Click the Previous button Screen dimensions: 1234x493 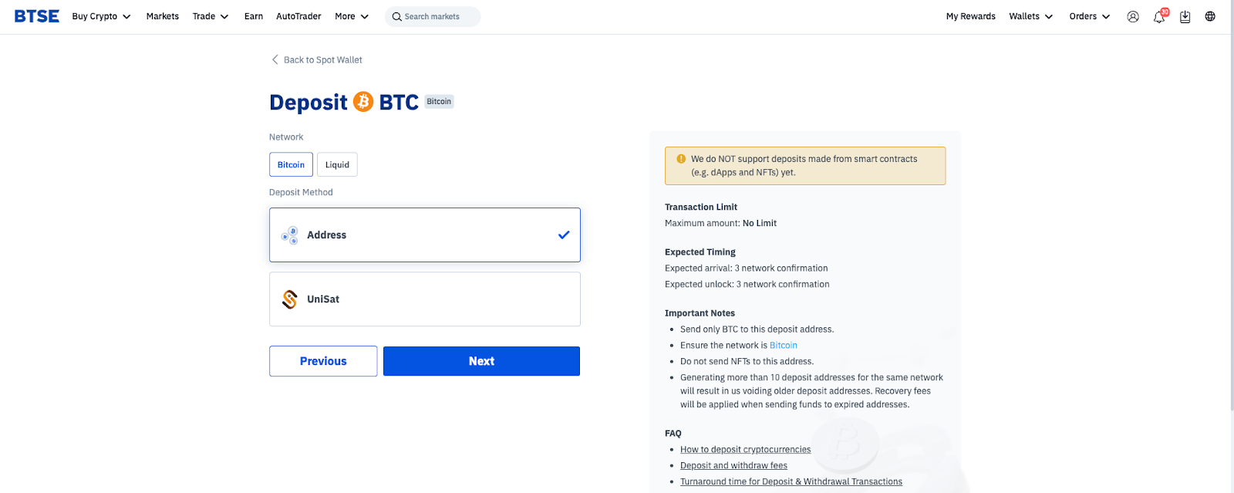323,361
